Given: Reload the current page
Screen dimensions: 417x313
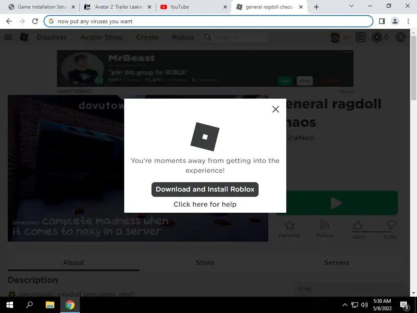Looking at the screenshot, I should click(35, 21).
